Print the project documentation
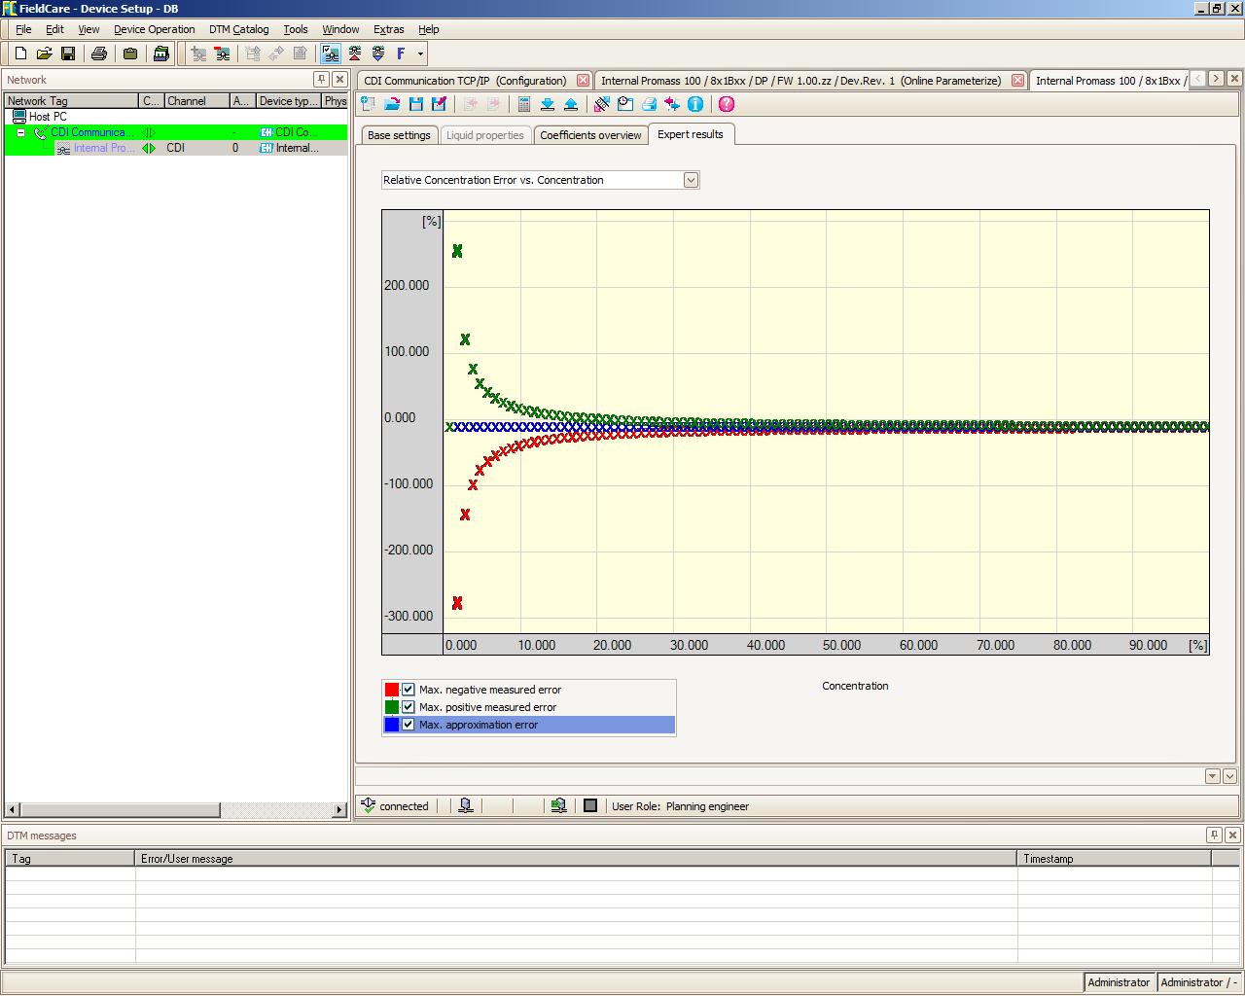This screenshot has width=1245, height=996. click(x=98, y=53)
